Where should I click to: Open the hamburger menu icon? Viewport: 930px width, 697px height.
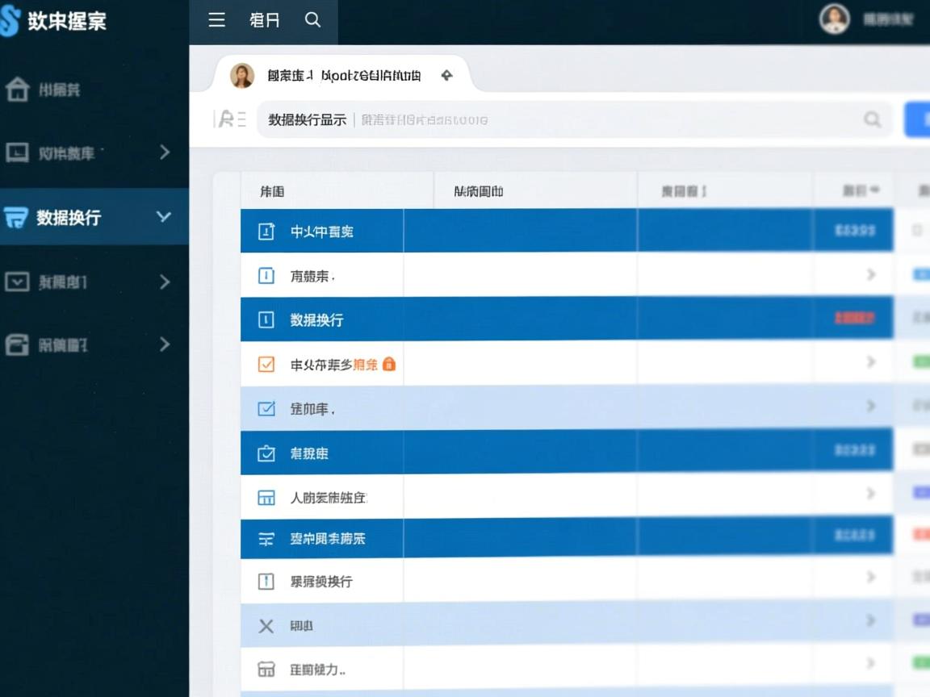pyautogui.click(x=216, y=22)
